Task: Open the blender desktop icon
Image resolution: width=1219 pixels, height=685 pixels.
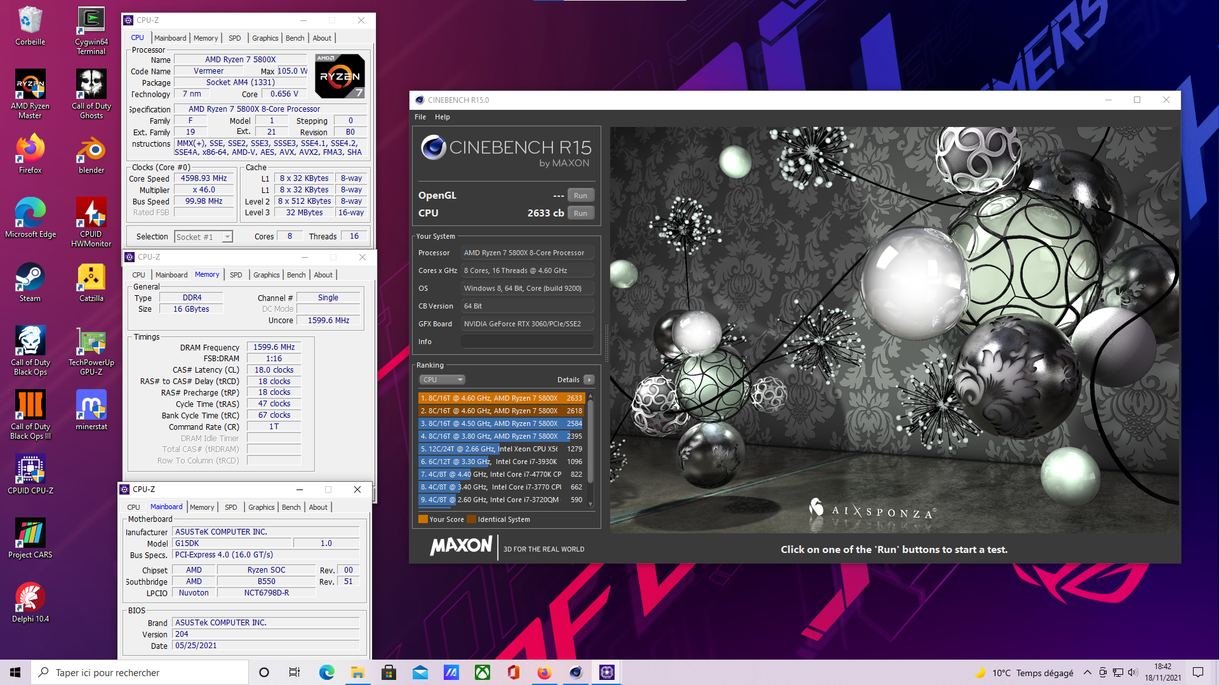Action: click(x=91, y=154)
